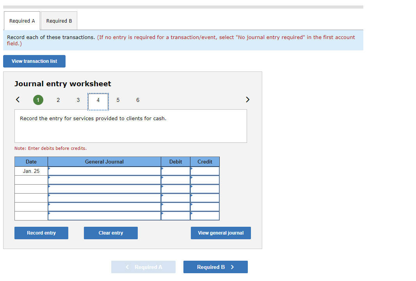Navigate forward using the bottom Required B button

pos(215,267)
